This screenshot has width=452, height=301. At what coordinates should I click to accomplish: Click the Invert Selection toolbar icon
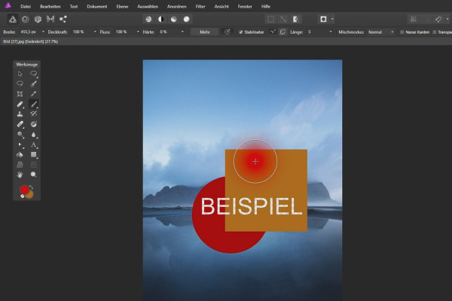point(296,20)
